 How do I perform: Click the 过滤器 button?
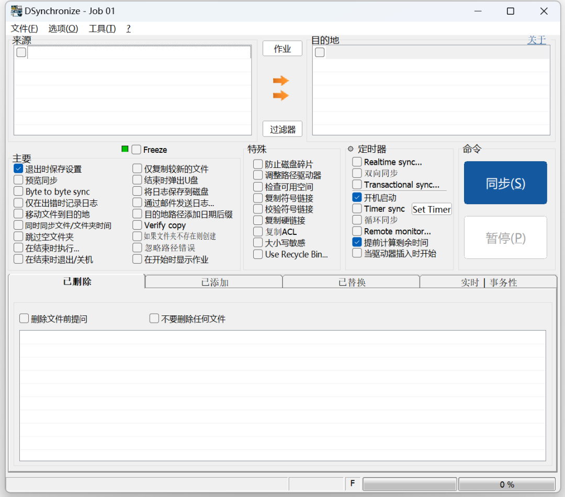coord(282,129)
